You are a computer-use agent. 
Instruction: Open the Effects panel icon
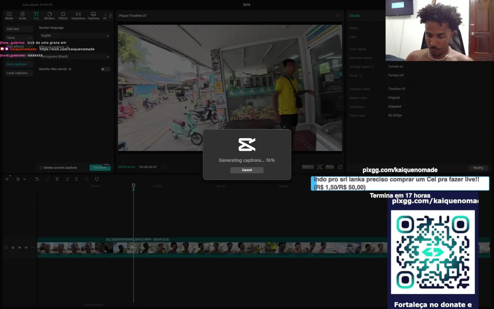(x=63, y=16)
